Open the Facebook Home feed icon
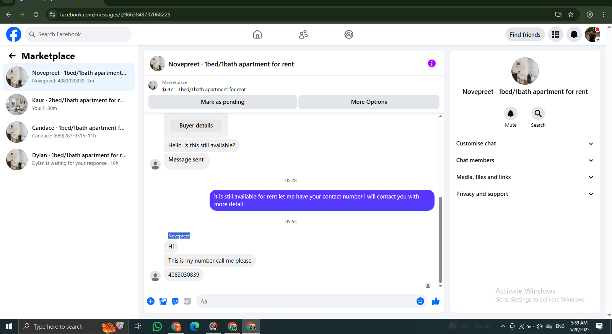The height and width of the screenshot is (334, 612). click(x=257, y=34)
